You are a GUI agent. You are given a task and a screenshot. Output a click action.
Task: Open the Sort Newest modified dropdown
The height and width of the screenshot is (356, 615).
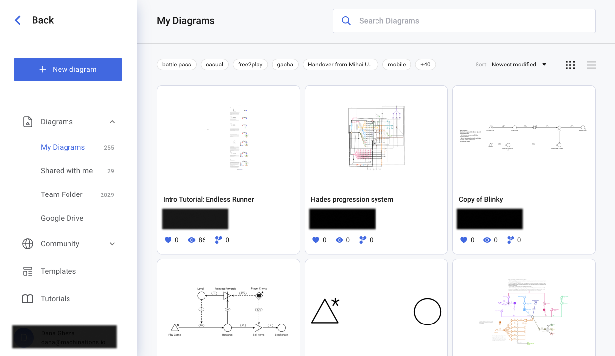click(519, 65)
